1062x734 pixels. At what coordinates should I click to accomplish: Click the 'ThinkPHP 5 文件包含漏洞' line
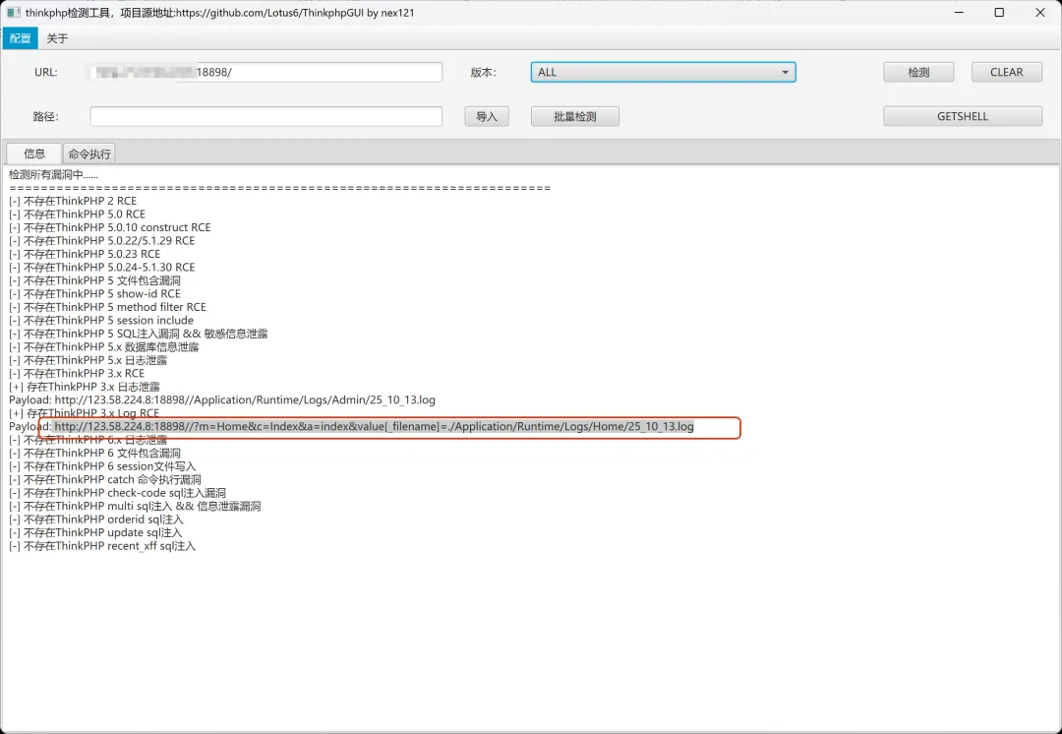94,280
